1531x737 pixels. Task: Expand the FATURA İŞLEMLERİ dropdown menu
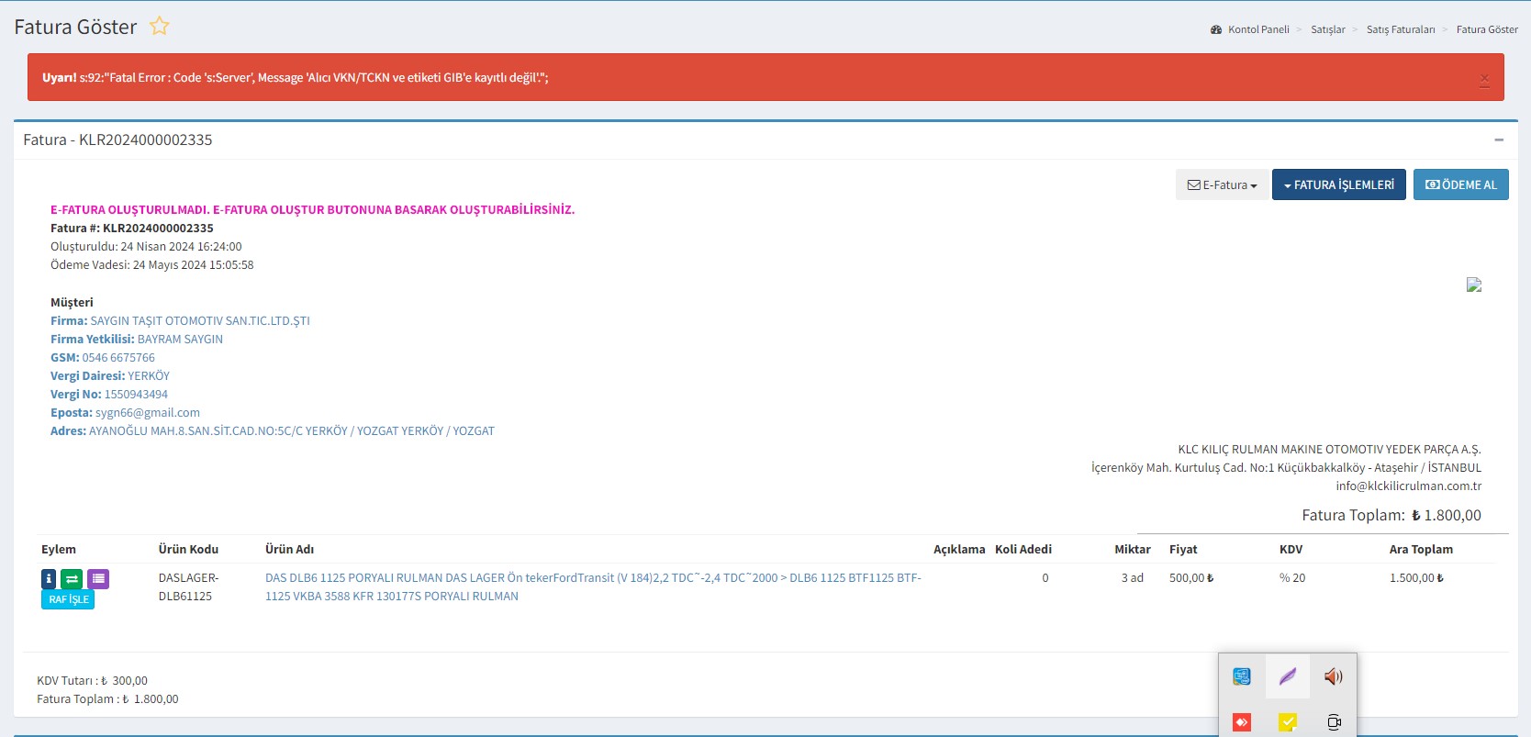click(x=1338, y=184)
